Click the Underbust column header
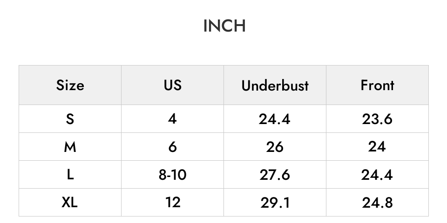 pos(275,85)
